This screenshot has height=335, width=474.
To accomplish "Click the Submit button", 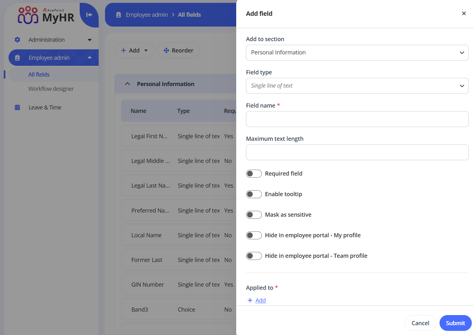I will coord(455,323).
